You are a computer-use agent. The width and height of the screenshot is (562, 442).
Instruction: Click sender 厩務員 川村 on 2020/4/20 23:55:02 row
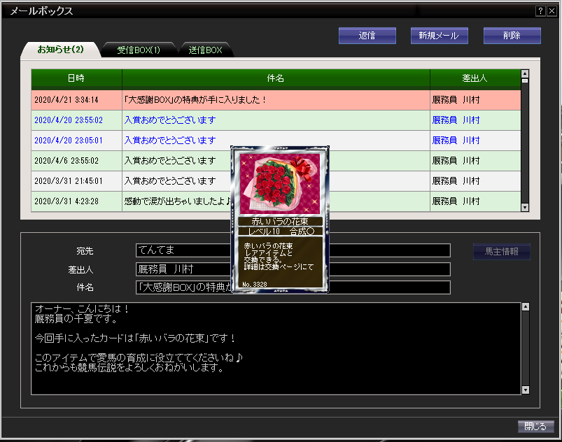tap(456, 120)
